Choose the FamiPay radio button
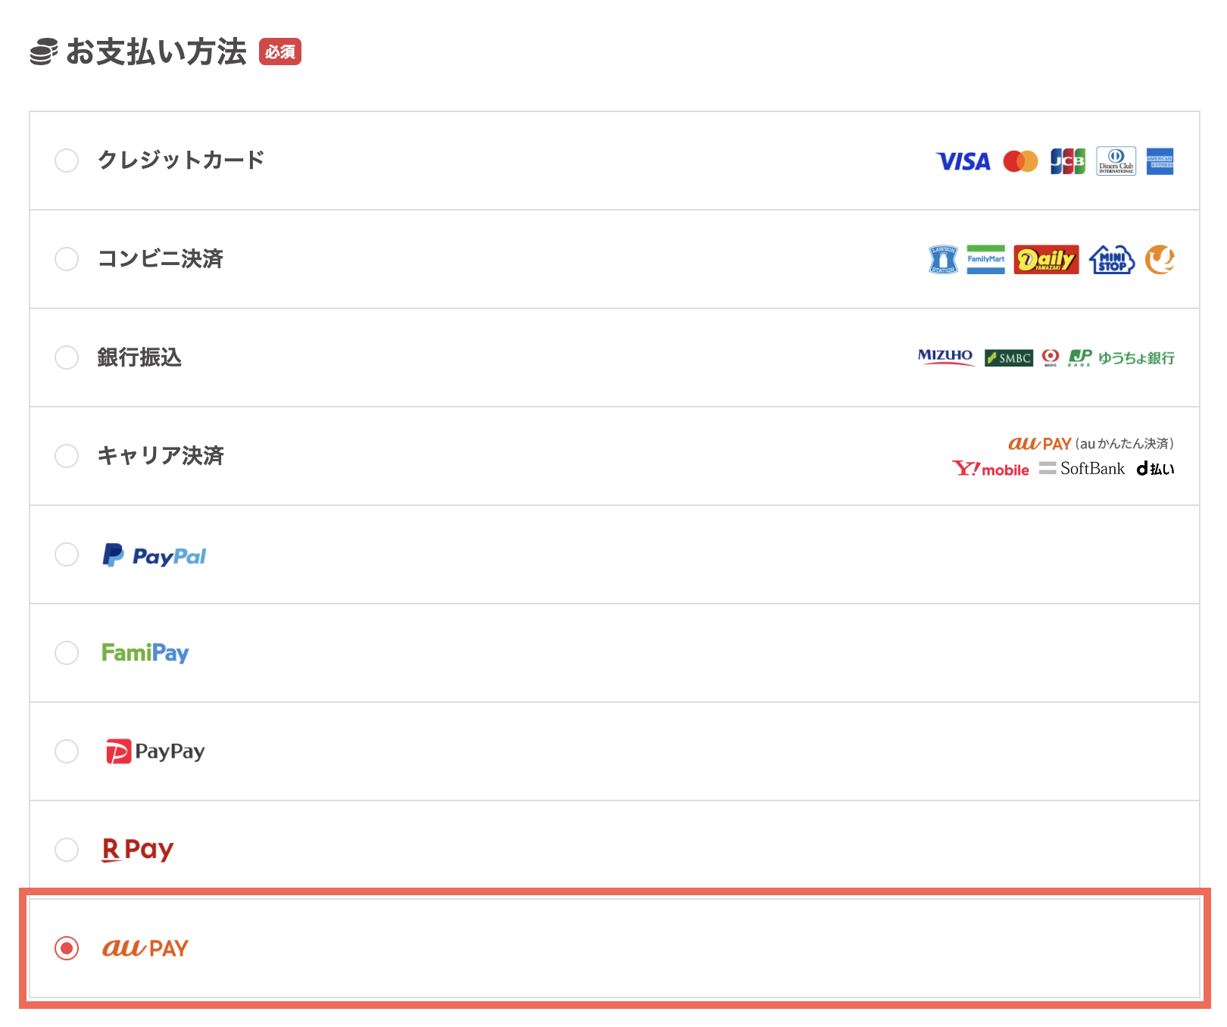1227x1027 pixels. pyautogui.click(x=67, y=653)
